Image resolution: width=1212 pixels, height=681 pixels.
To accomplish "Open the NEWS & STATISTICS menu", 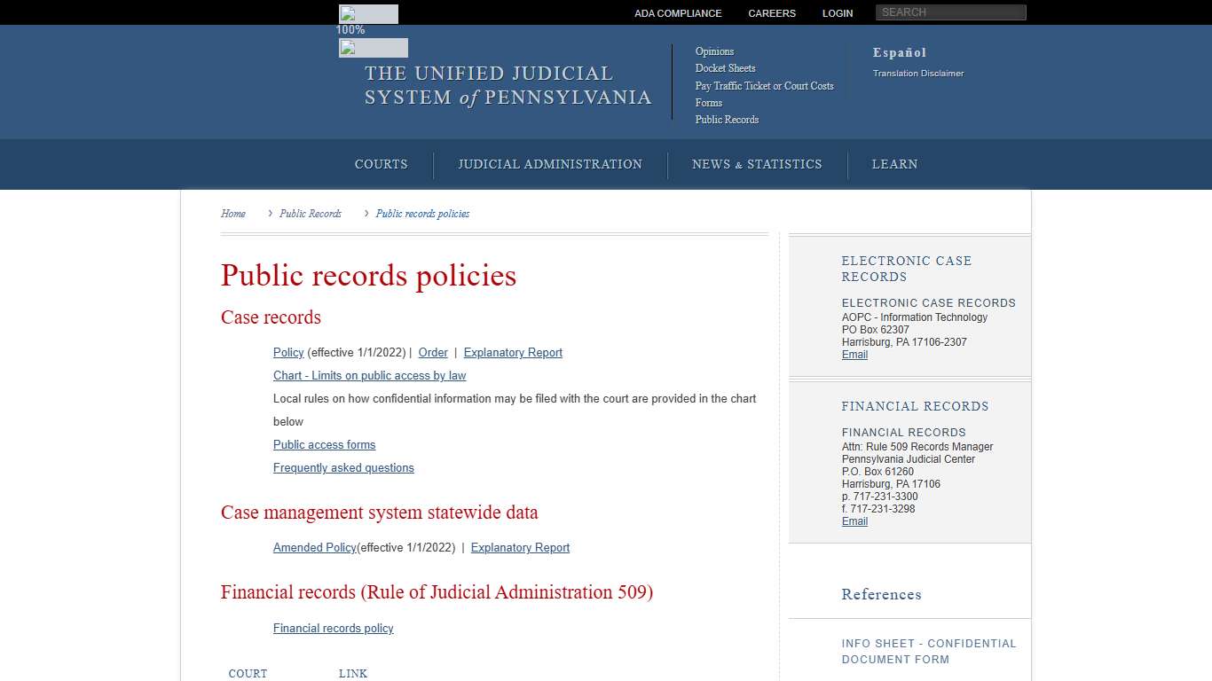I will tap(757, 164).
